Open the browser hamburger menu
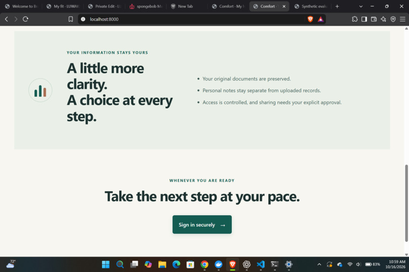The image size is (409, 272). pos(402,19)
